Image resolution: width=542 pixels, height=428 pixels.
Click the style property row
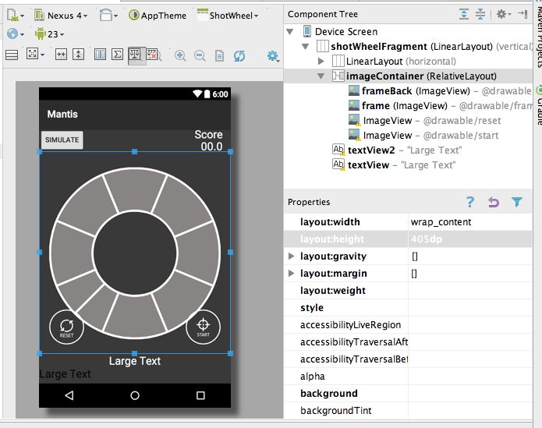point(408,308)
